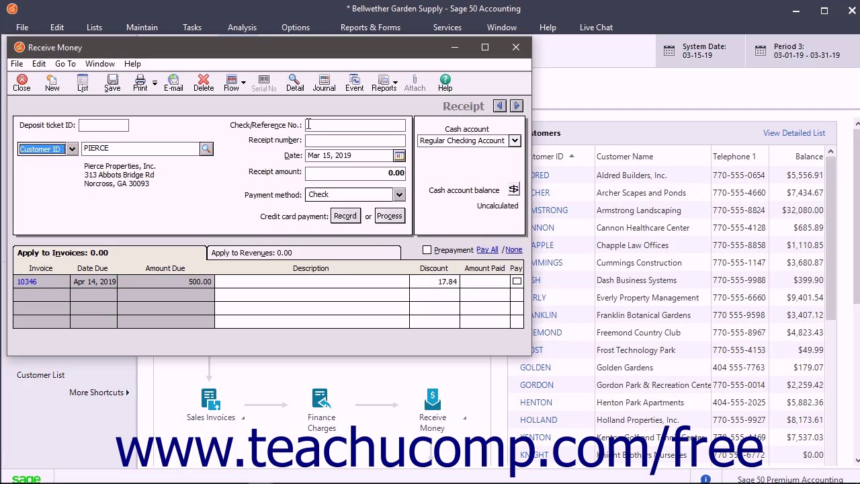Click the info icon in status bar
Screen dimensions: 860x484
(705, 479)
